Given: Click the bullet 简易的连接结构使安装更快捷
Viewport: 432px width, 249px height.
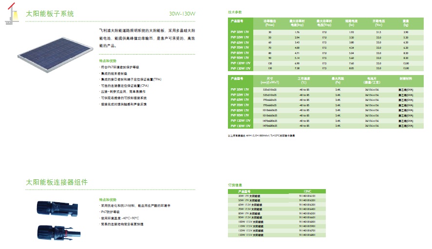Looking at the screenshot, I should coord(121,224).
